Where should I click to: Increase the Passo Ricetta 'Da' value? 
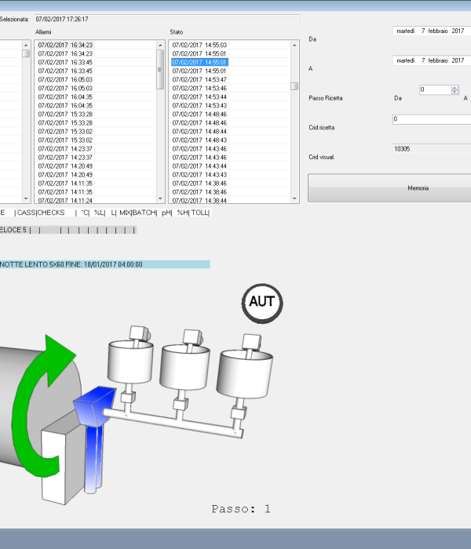coord(455,87)
